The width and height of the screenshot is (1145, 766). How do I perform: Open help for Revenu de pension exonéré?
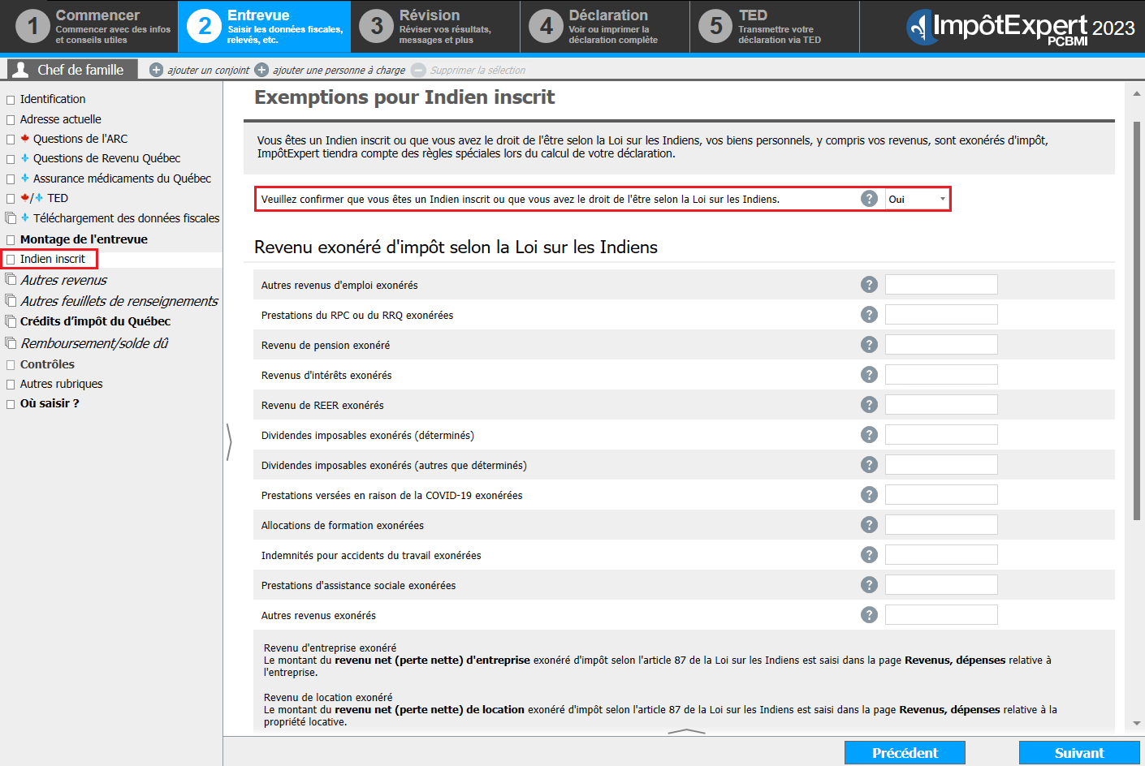click(x=869, y=345)
